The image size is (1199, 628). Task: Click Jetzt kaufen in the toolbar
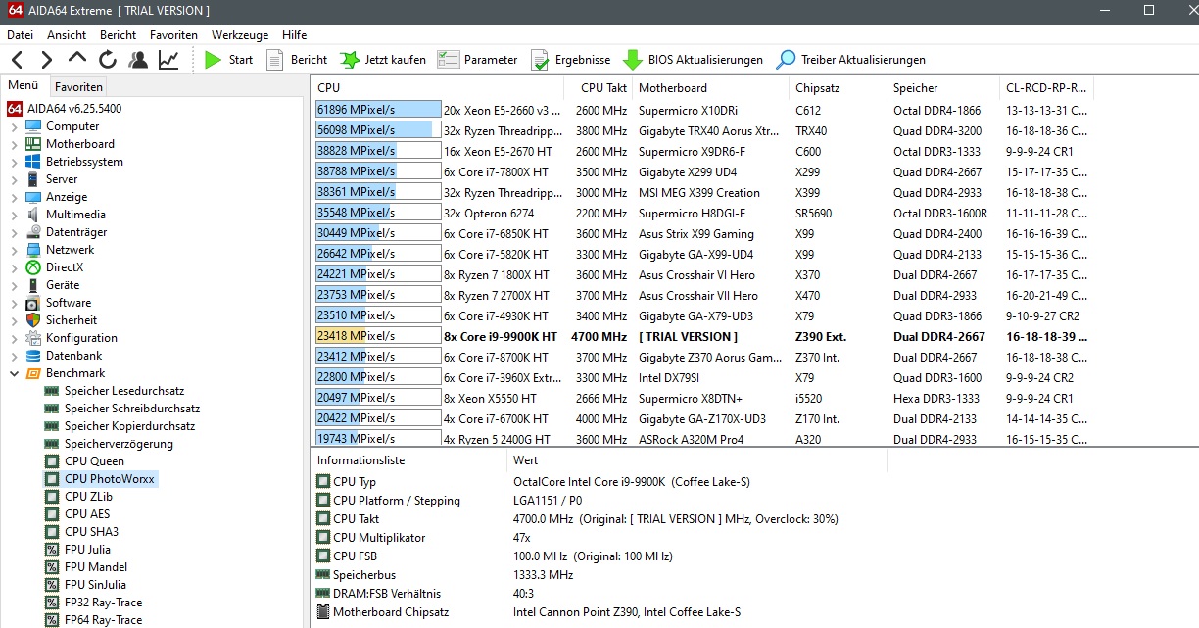[x=383, y=60]
